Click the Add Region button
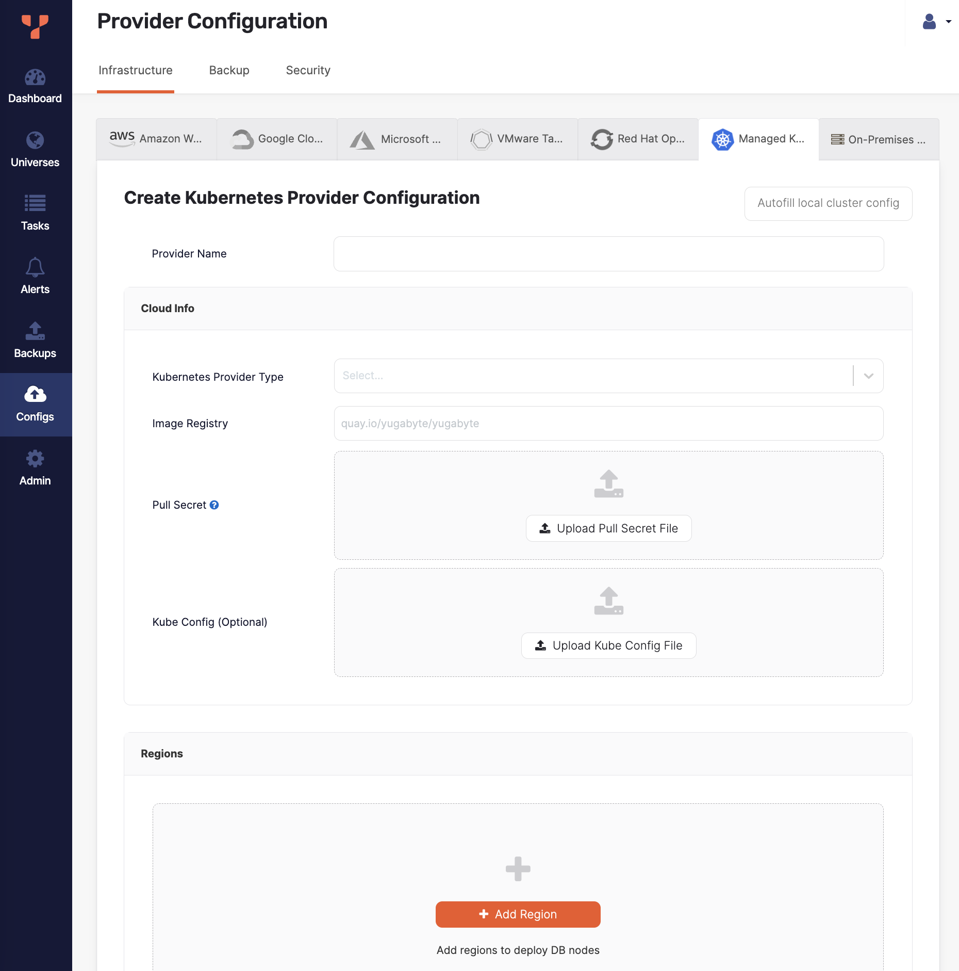Viewport: 959px width, 971px height. coord(518,914)
